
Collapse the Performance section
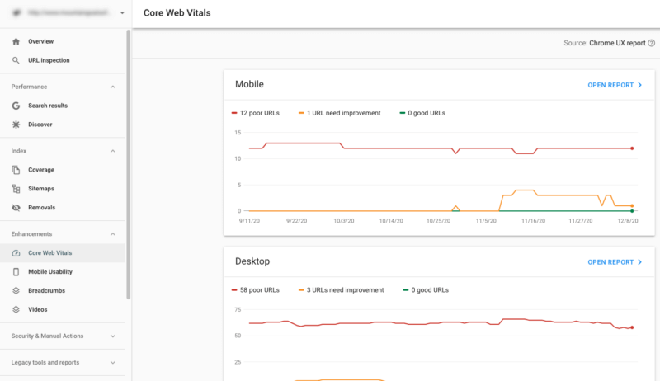(x=113, y=87)
